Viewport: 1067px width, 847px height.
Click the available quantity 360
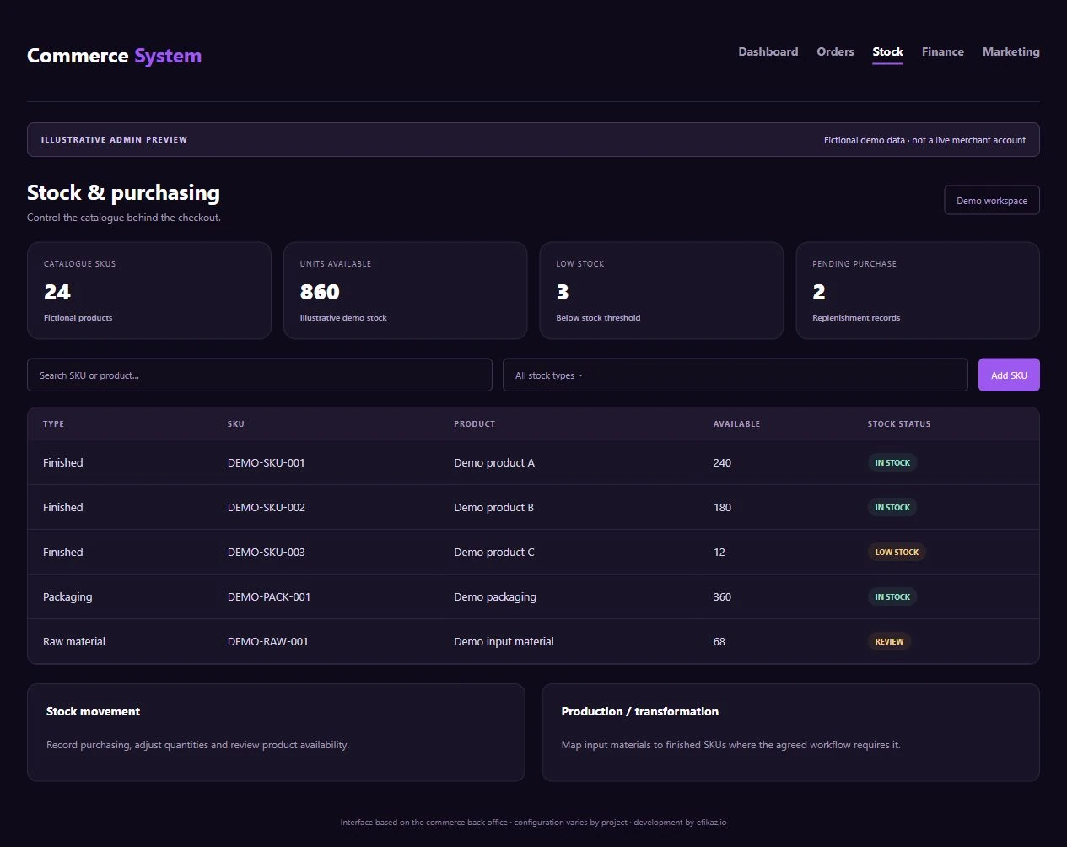pos(722,596)
